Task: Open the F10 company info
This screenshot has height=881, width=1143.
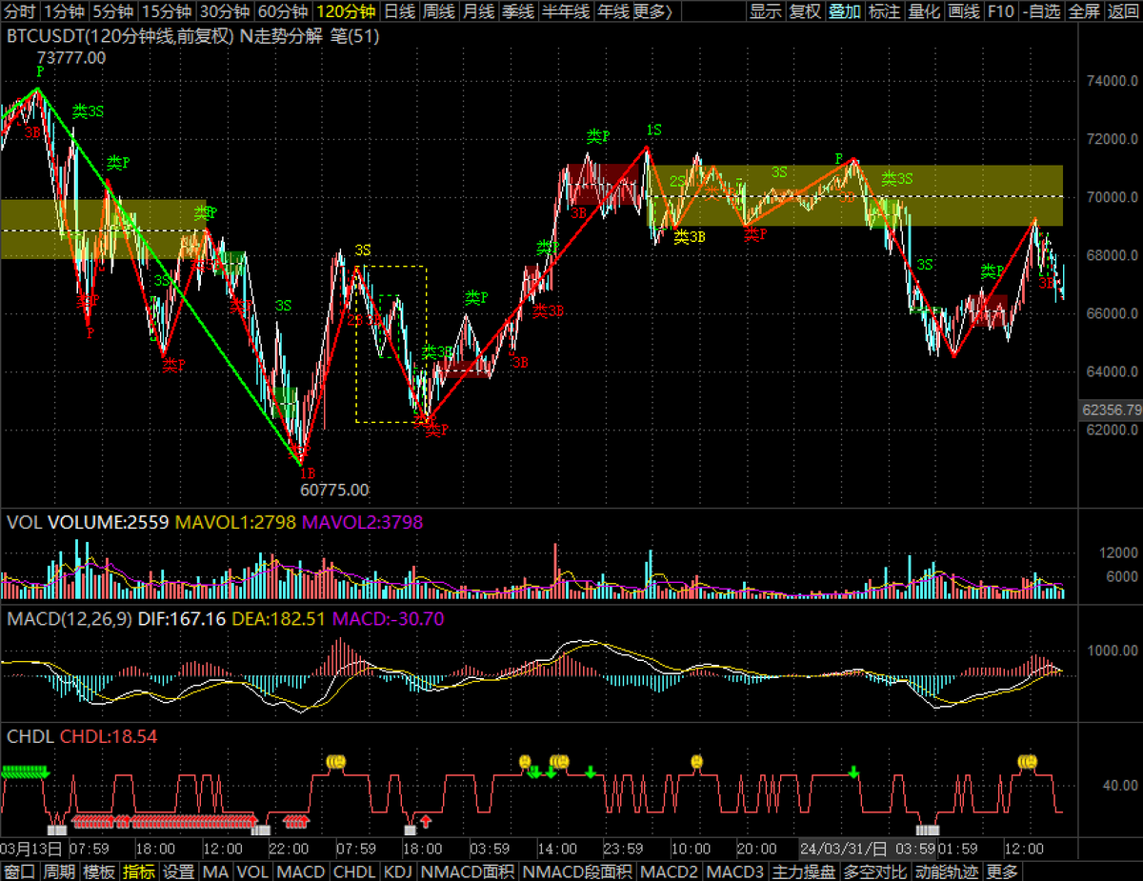Action: [x=1000, y=11]
